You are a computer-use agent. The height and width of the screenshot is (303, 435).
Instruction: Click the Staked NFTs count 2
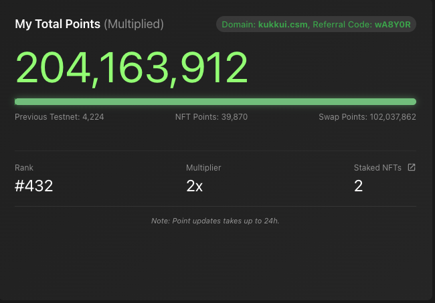click(x=358, y=186)
